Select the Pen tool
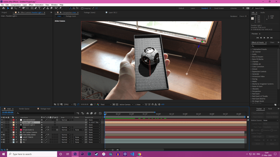Viewport: 280px width, 157px height. point(36,8)
